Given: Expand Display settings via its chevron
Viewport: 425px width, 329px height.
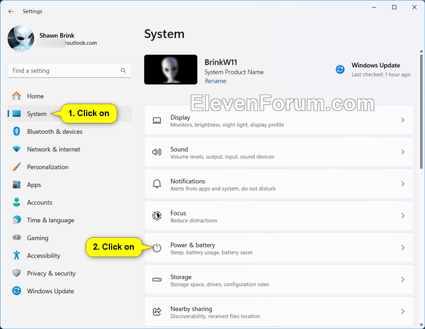Looking at the screenshot, I should pos(403,120).
